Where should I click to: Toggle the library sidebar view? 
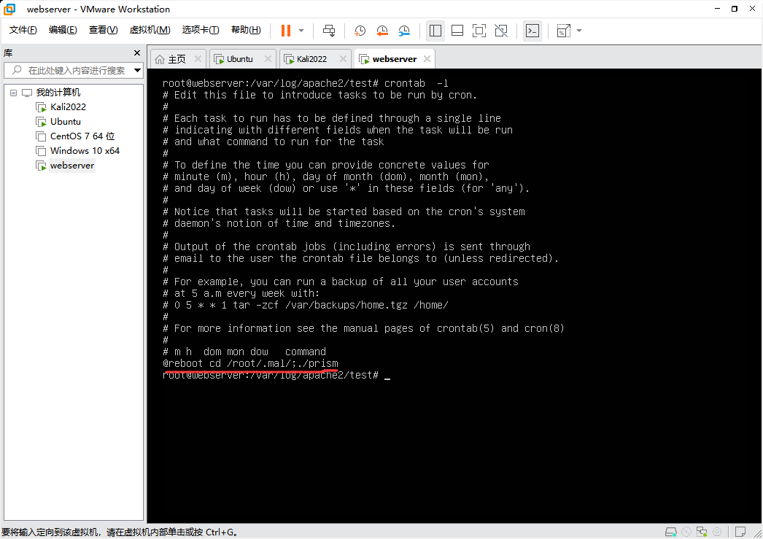435,31
